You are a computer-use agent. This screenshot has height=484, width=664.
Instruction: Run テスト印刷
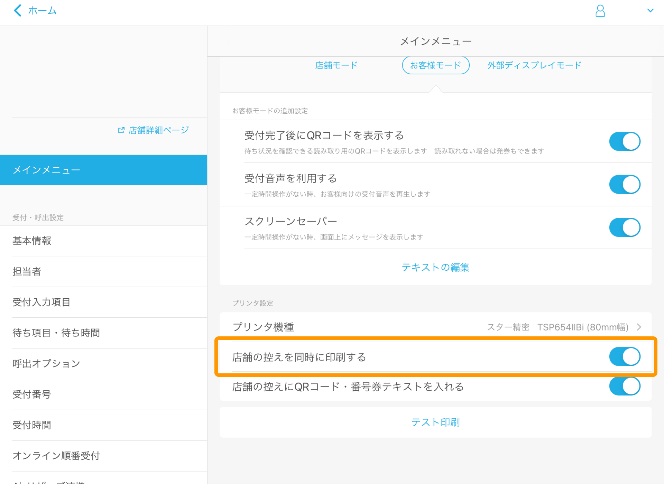point(435,422)
